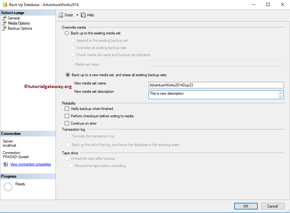Check media set name and expiration checkbox
The height and width of the screenshot is (213, 290).
click(72, 55)
